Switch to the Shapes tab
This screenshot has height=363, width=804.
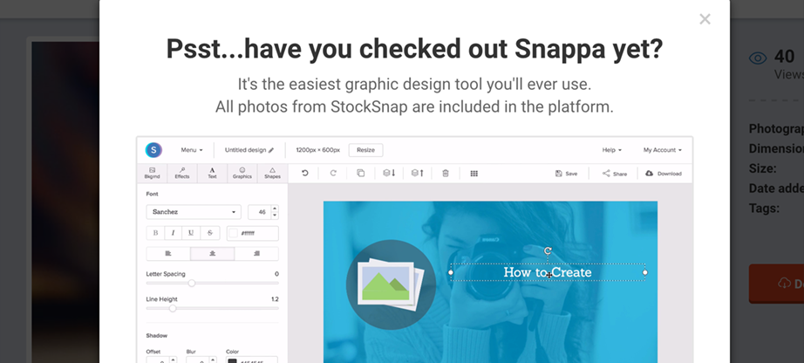(272, 173)
